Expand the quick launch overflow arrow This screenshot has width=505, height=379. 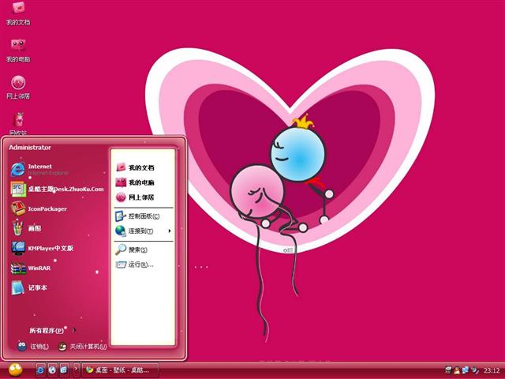click(77, 369)
